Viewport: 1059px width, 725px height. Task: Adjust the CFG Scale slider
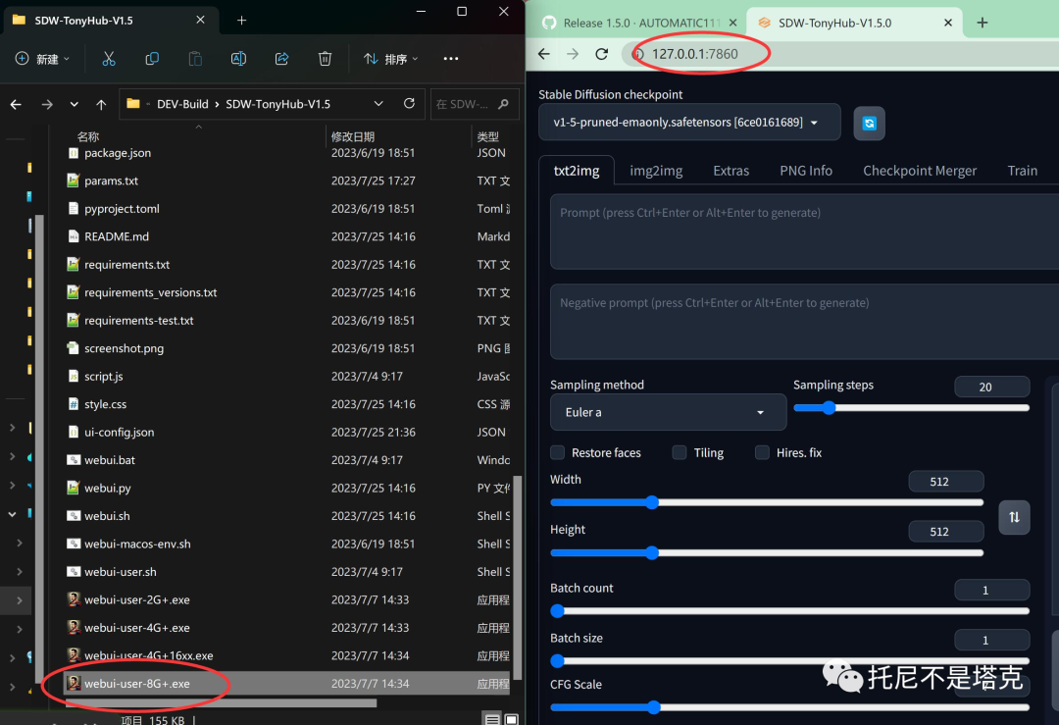tap(789, 707)
